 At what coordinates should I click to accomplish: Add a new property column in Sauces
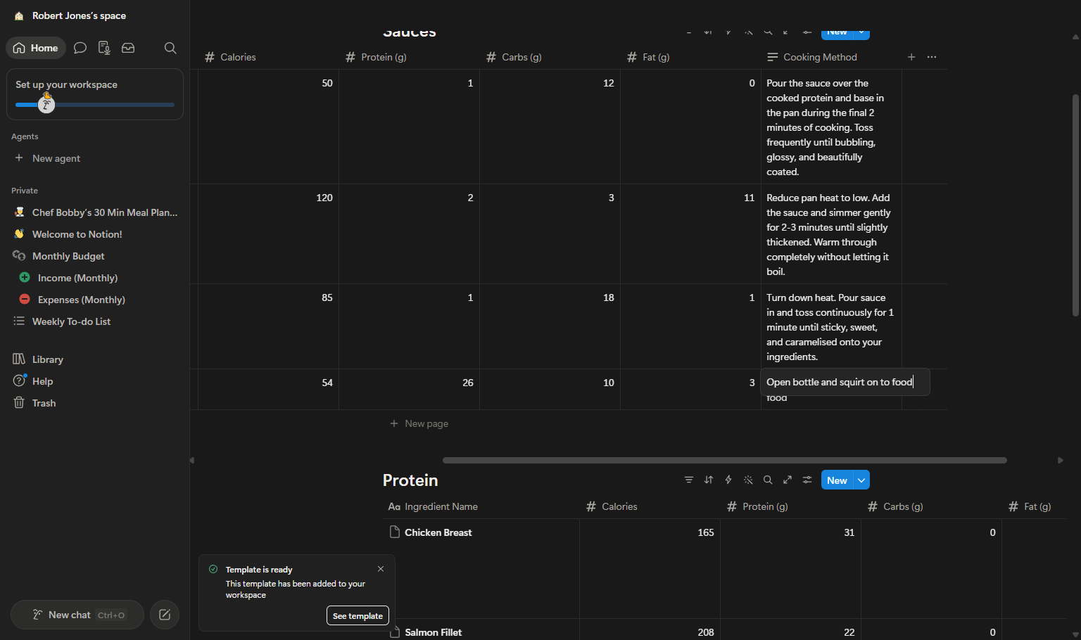tap(911, 57)
